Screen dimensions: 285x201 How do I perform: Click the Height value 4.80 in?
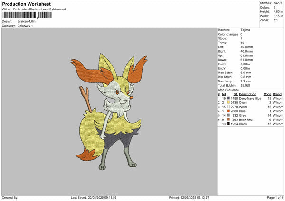point(278,11)
